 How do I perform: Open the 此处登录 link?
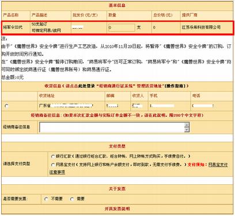(87, 86)
